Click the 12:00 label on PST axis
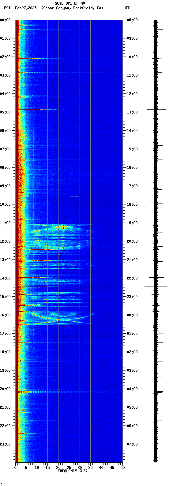 click(6, 241)
